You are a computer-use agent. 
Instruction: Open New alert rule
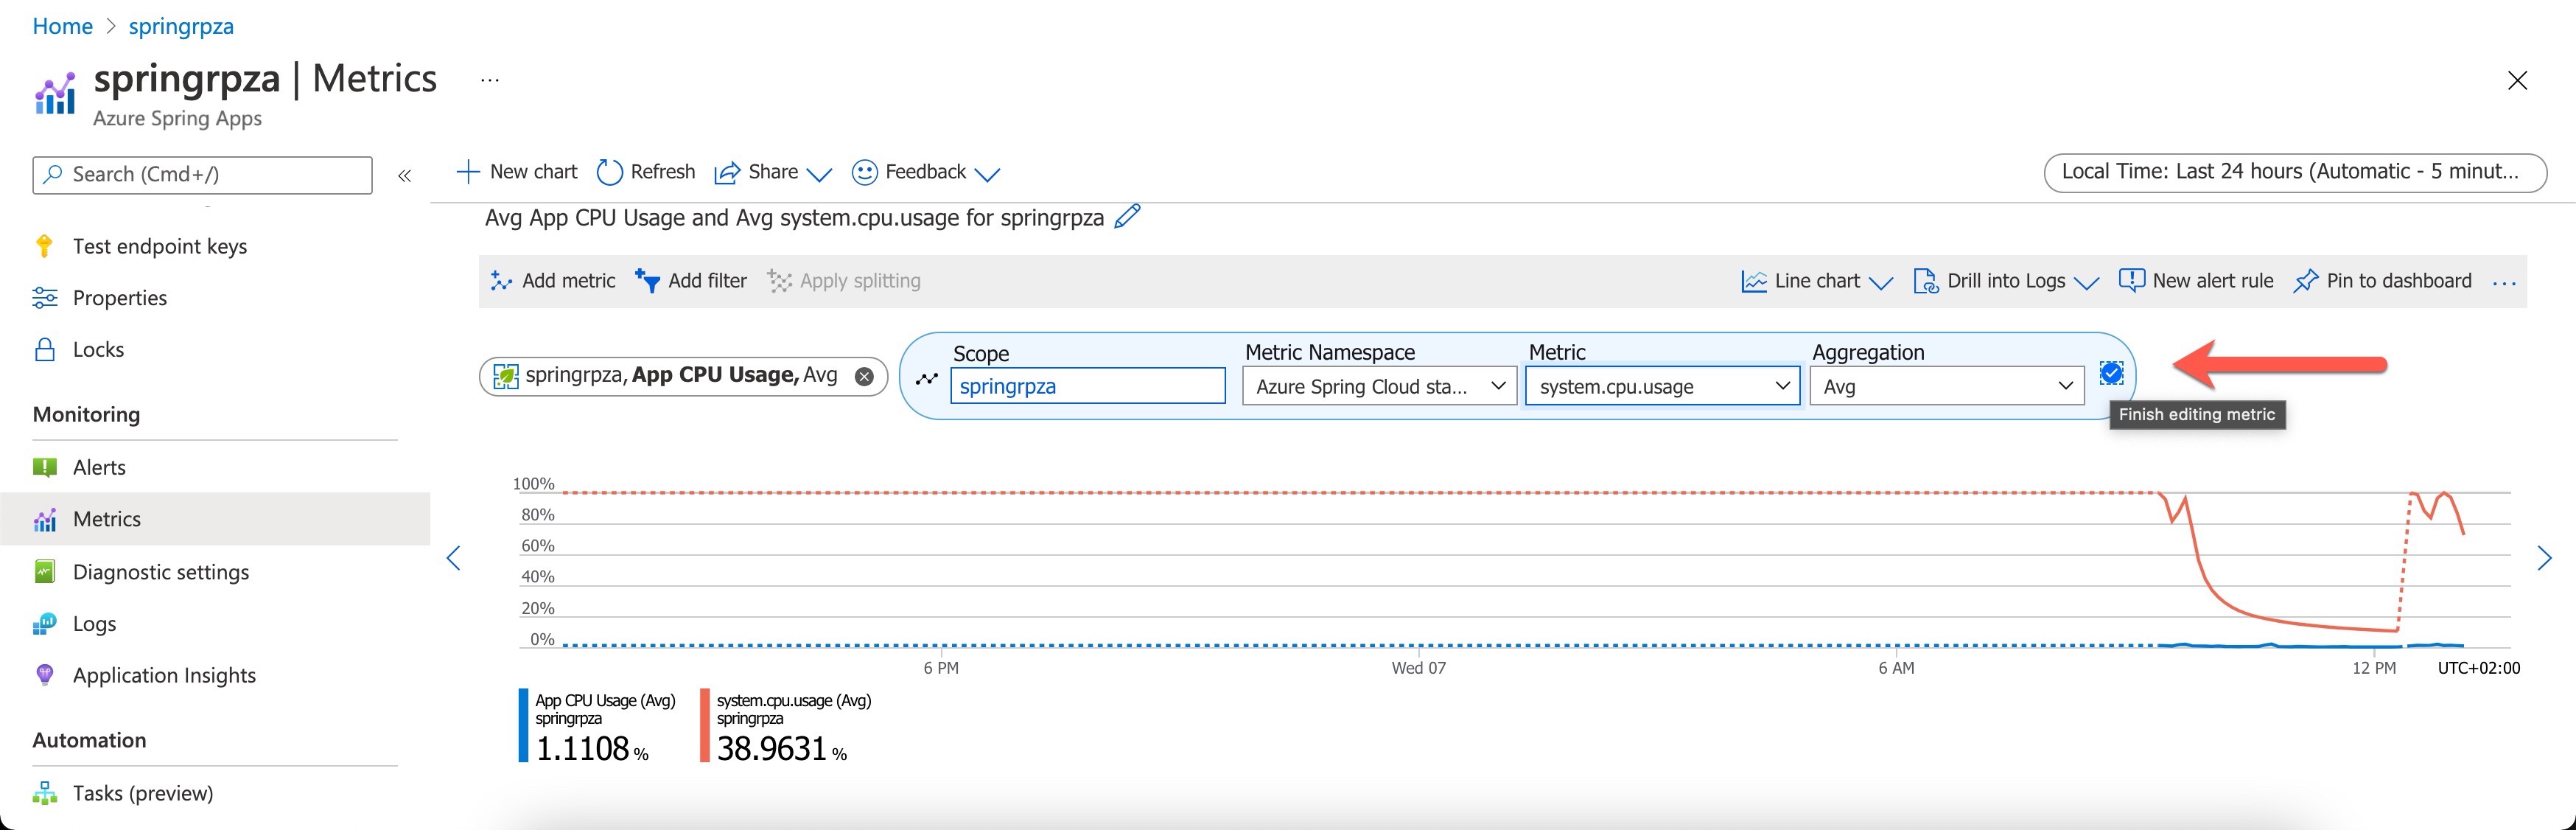pos(2196,281)
